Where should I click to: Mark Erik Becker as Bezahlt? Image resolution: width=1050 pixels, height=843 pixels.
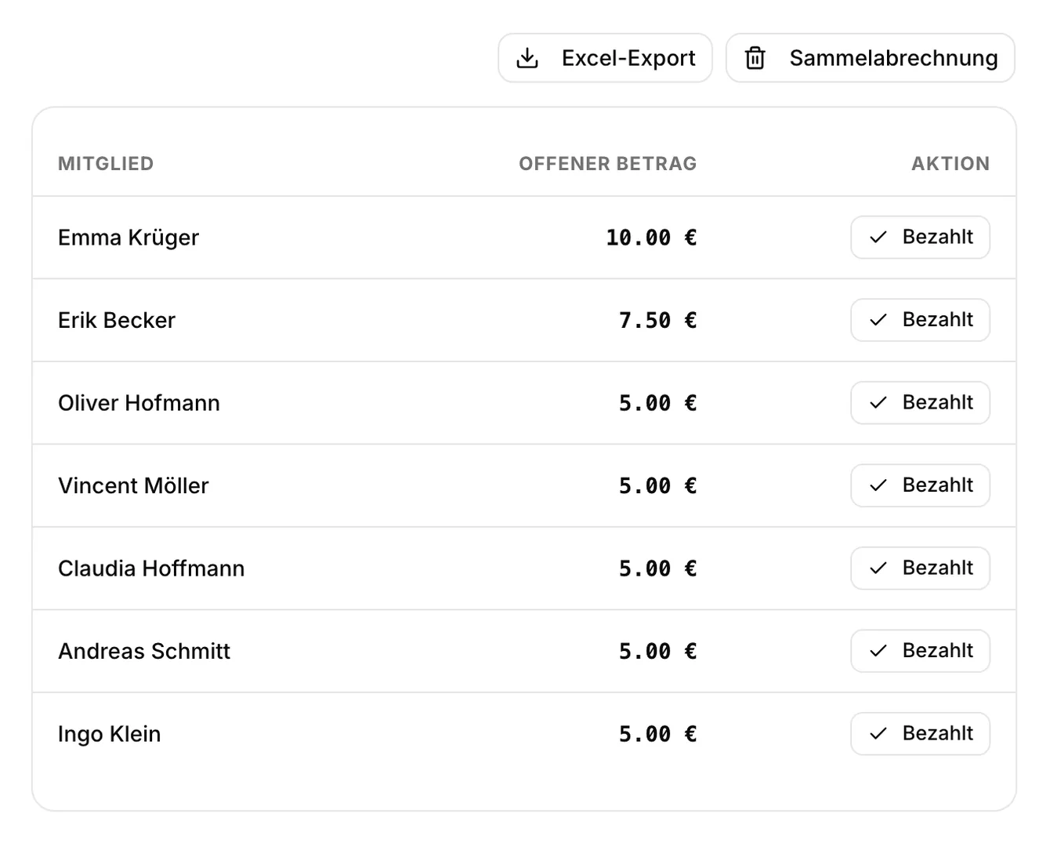(x=920, y=320)
